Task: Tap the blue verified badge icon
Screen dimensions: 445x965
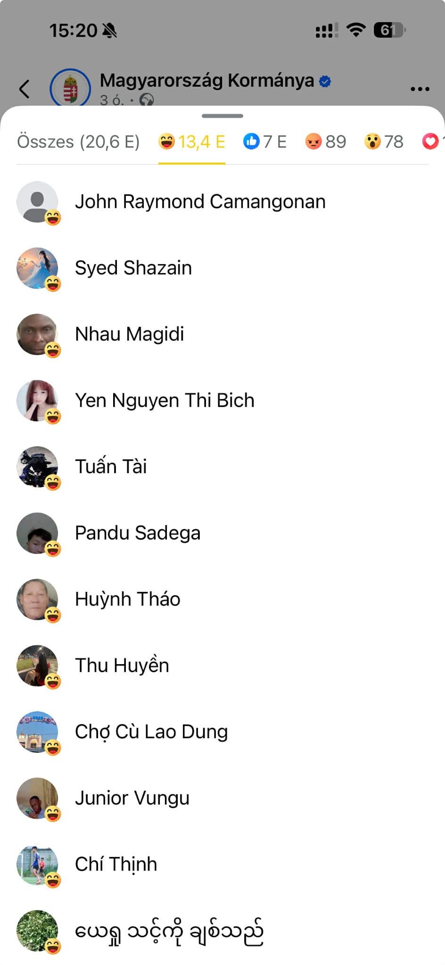Action: (325, 81)
